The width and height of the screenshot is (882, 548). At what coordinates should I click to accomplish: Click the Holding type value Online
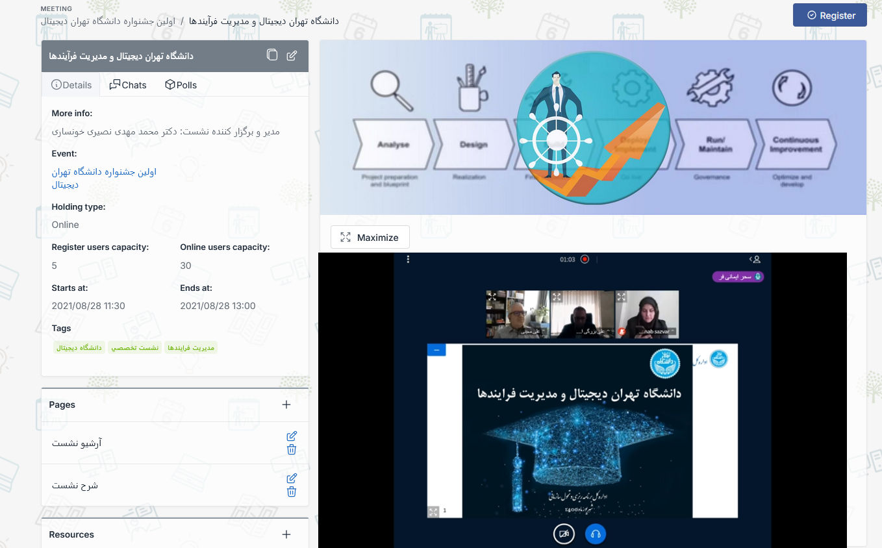66,225
